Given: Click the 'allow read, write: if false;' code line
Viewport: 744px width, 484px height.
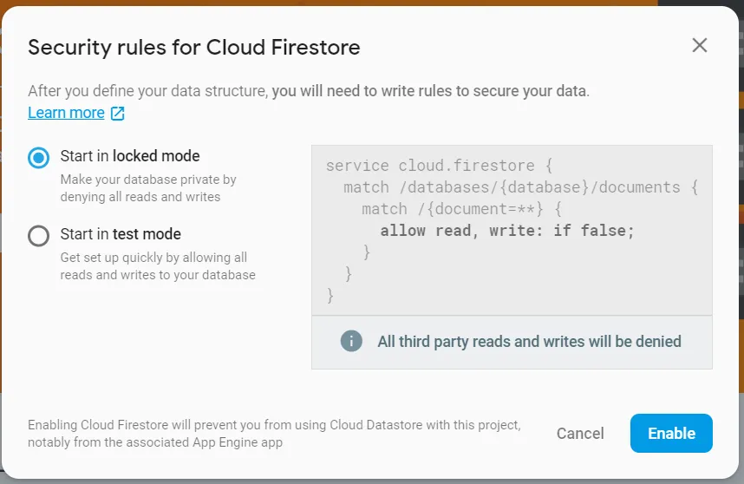Looking at the screenshot, I should click(506, 231).
